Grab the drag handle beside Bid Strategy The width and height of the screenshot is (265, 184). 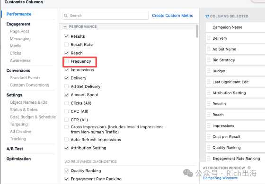[x=209, y=60]
